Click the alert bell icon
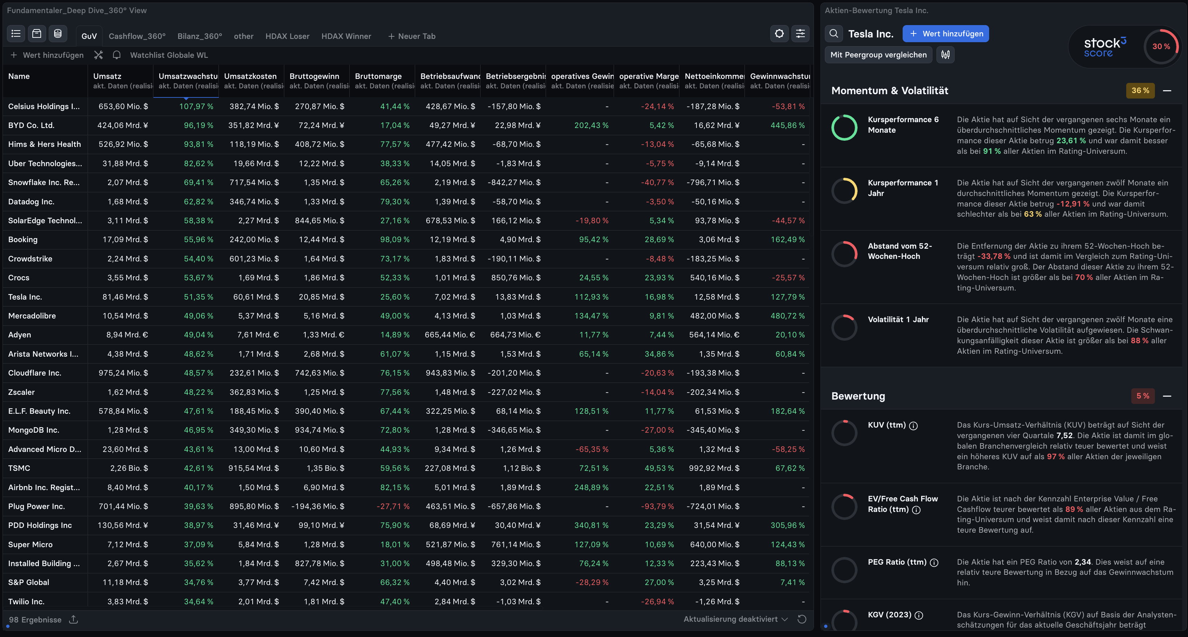 (117, 55)
